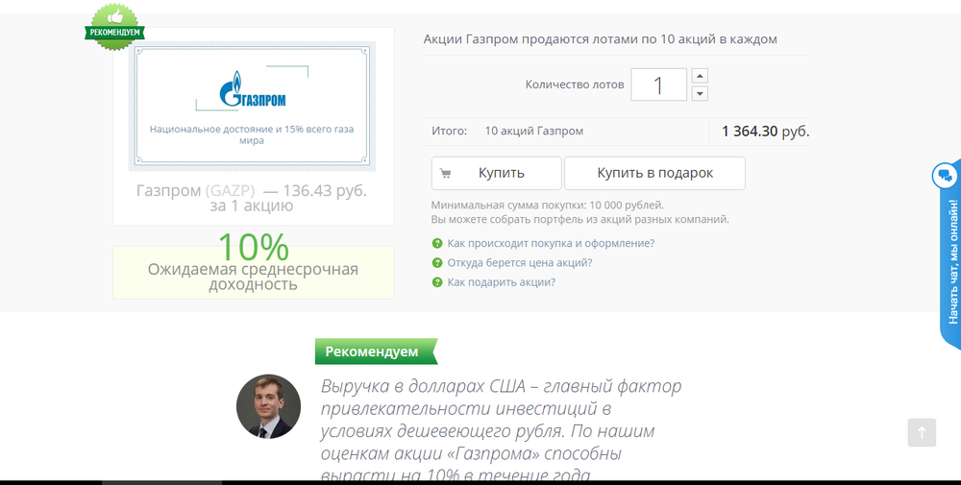Click the scroll-to-top arrow button
This screenshot has height=485, width=961.
click(x=922, y=432)
